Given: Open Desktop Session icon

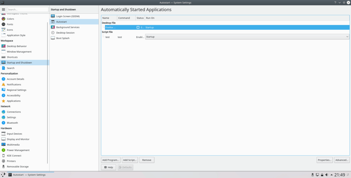Looking at the screenshot, I should pos(53,33).
